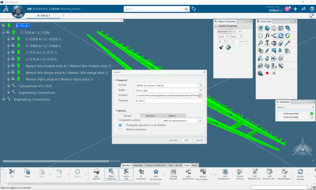
Task: Click the eraser icon in Action Pad
Action: (281, 43)
